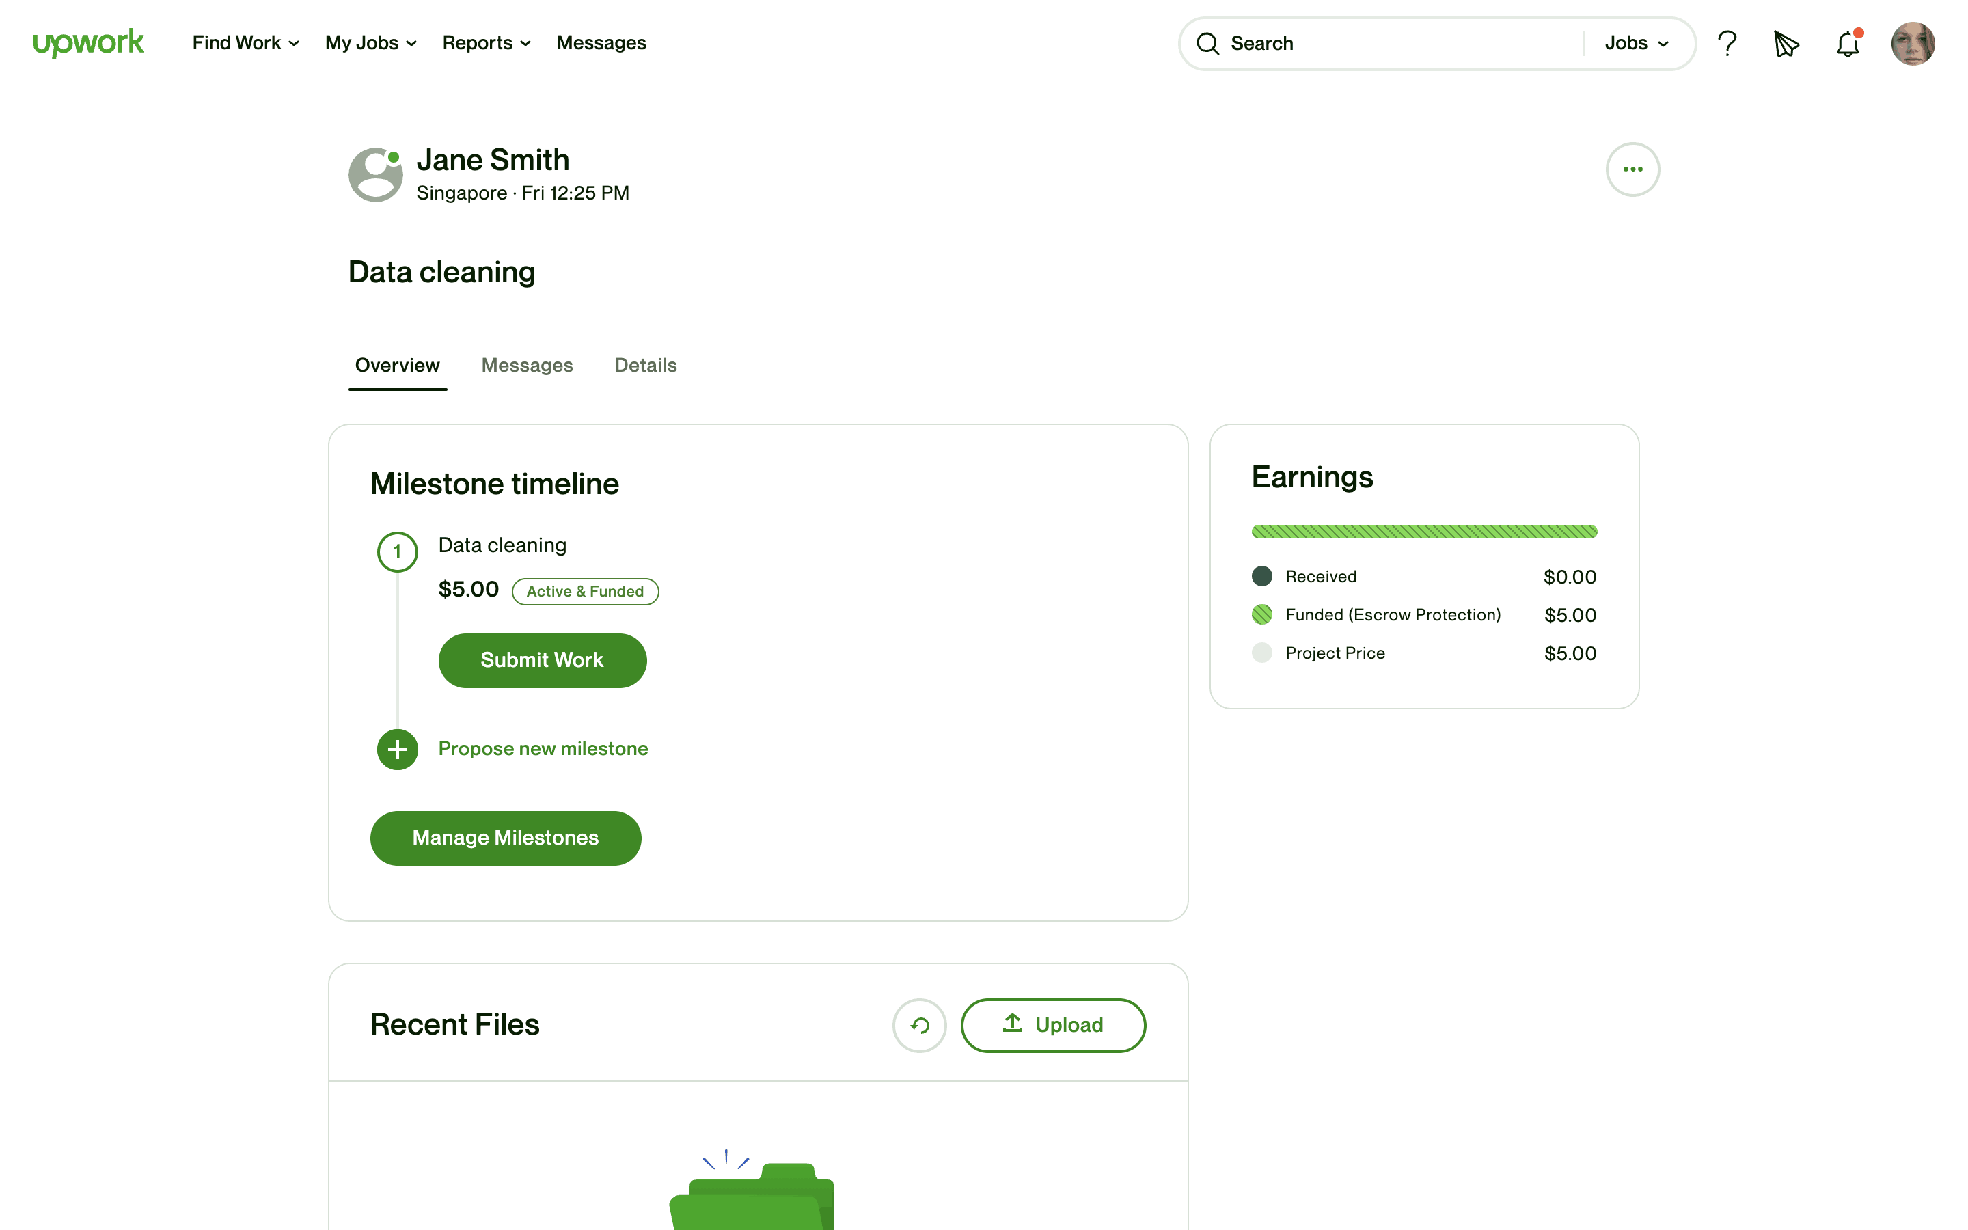Open the Jobs search category dropdown
Image resolution: width=1968 pixels, height=1230 pixels.
click(1636, 43)
